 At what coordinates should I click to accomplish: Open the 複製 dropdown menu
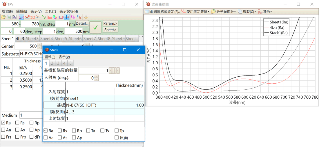[247, 12]
